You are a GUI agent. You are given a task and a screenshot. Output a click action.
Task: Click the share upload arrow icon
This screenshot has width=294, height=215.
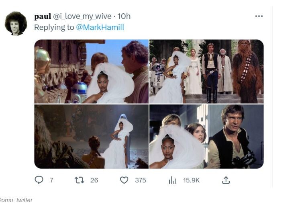(x=226, y=180)
